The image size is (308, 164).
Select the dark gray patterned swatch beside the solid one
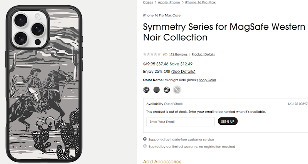pyautogui.click(x=146, y=90)
